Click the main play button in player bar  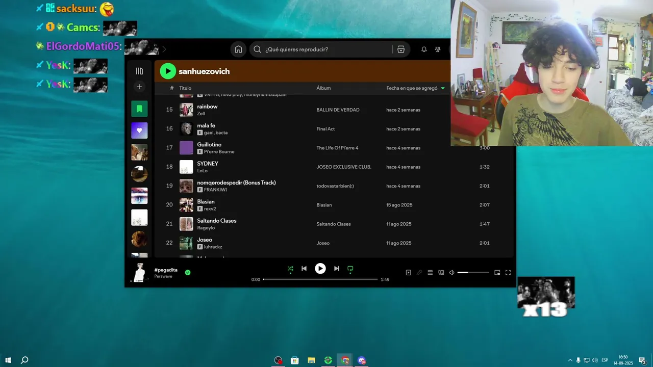pyautogui.click(x=320, y=269)
